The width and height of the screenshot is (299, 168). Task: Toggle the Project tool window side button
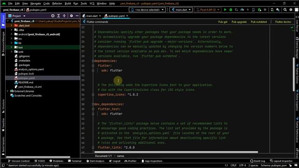(3, 21)
